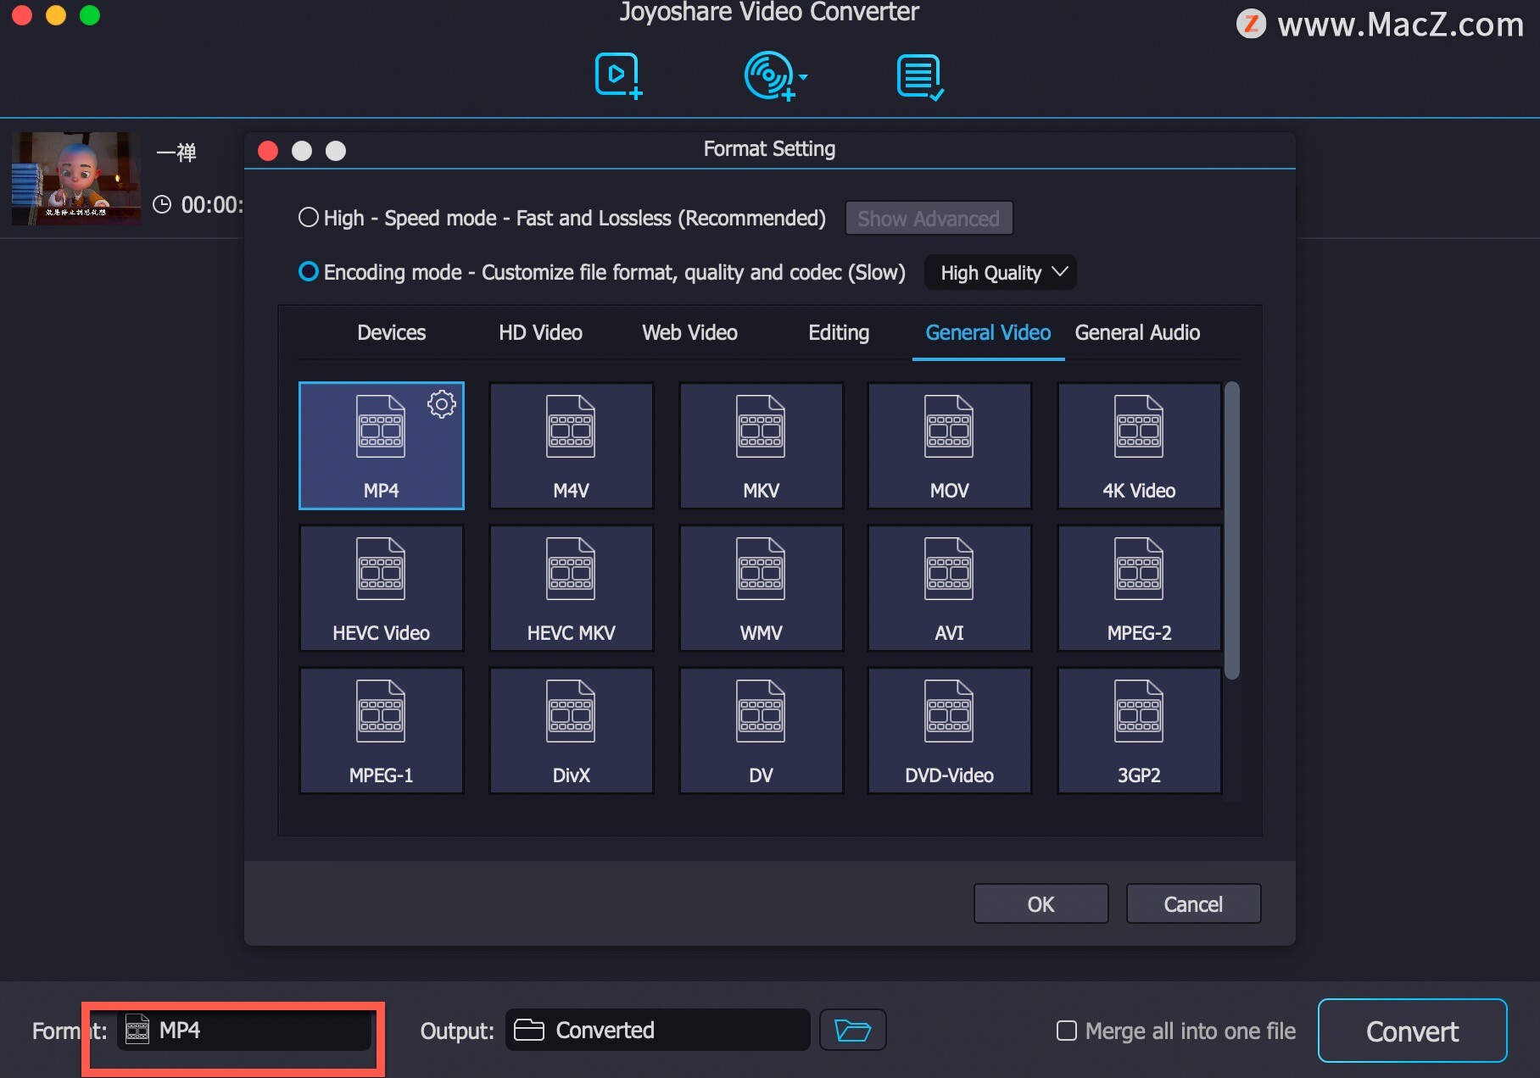
Task: Check Merge all into one file
Action: [x=1067, y=1031]
